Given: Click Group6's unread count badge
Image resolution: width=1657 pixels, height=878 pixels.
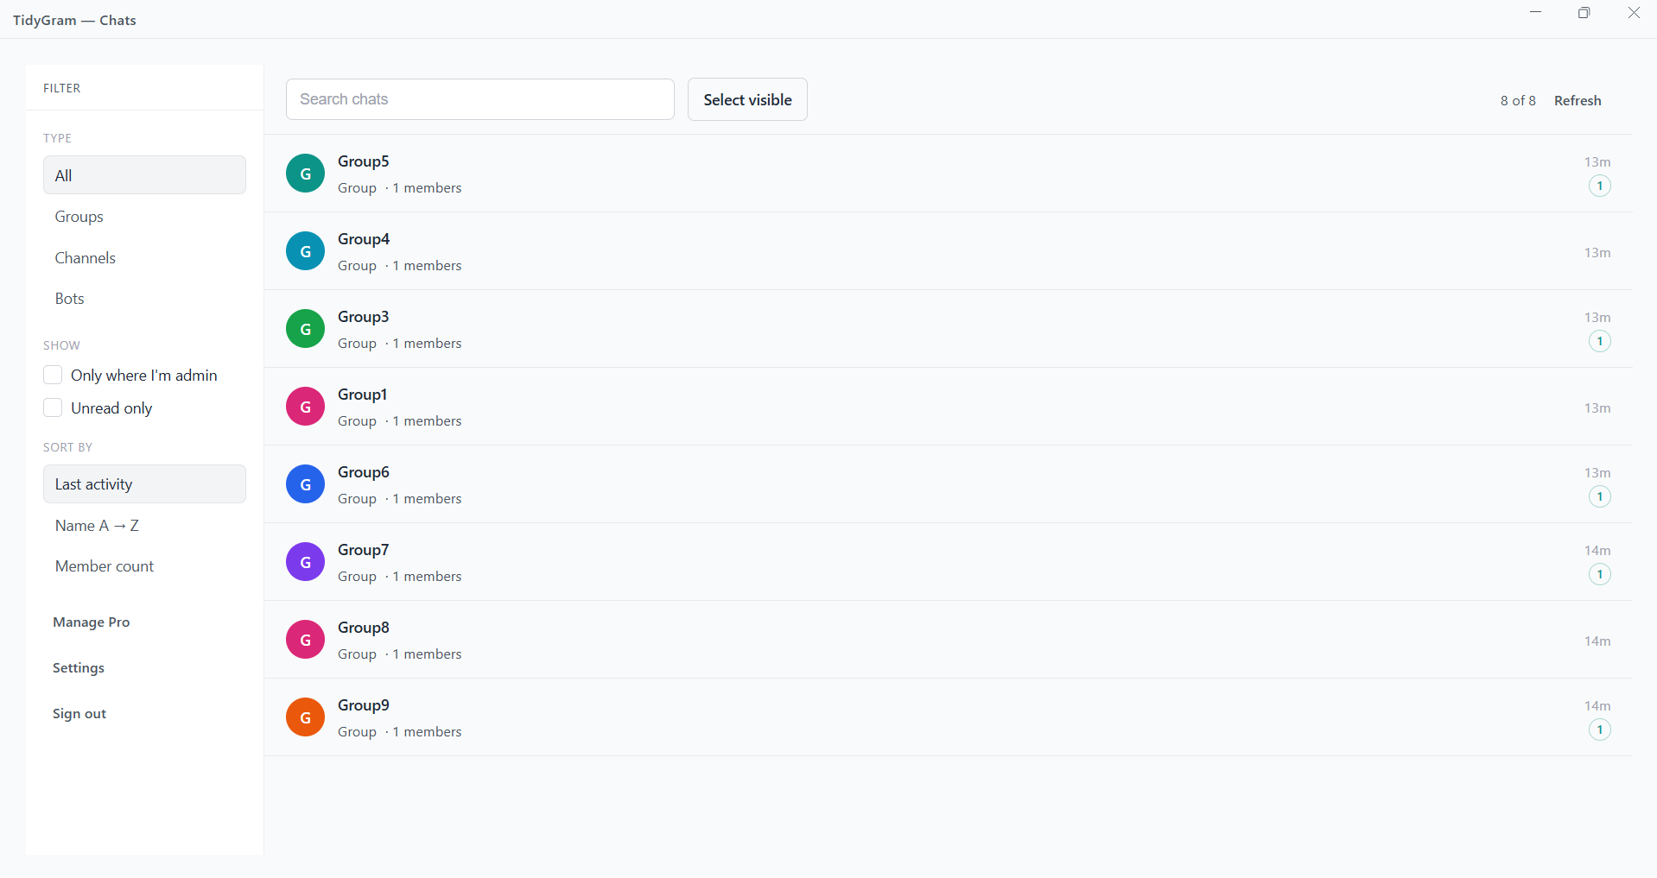Looking at the screenshot, I should tap(1600, 496).
